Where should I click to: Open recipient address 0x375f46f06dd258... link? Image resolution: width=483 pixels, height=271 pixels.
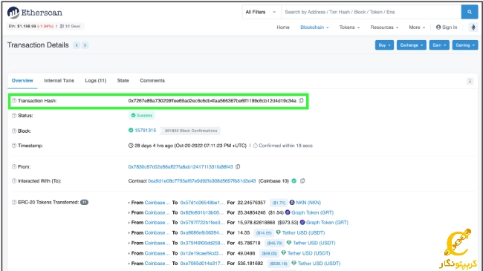[202, 243]
